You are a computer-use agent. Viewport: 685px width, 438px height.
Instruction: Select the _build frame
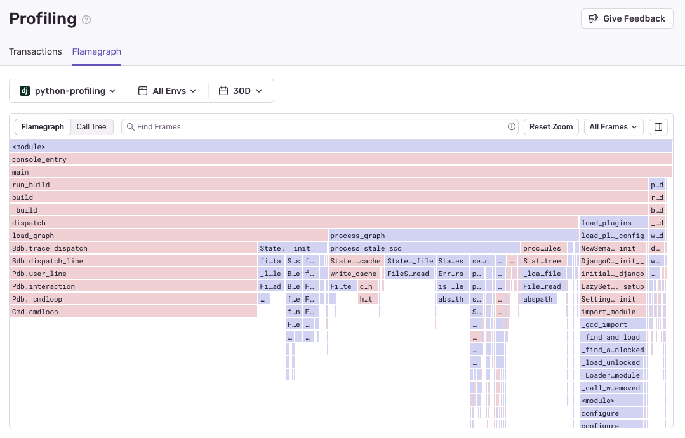(328, 209)
